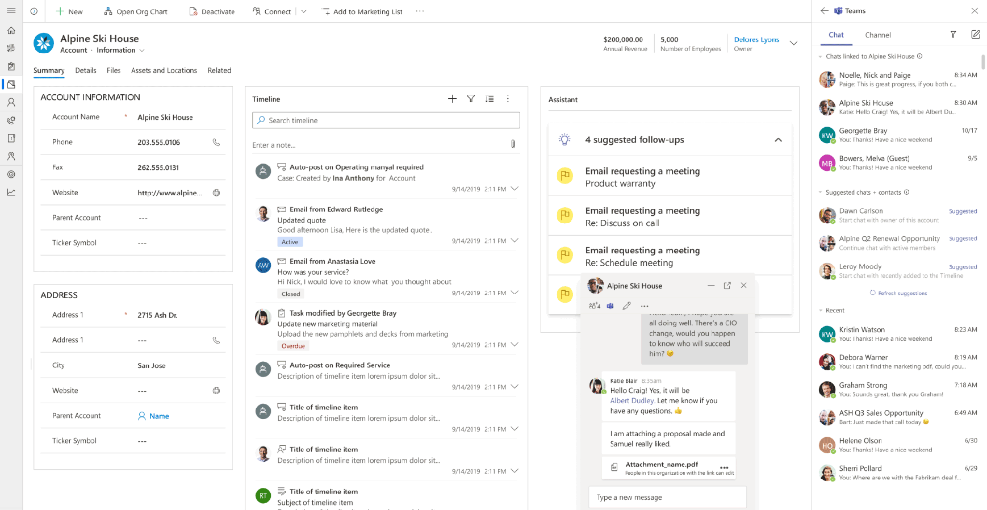Image resolution: width=987 pixels, height=510 pixels.
Task: Click the charts icon in left sidebar
Action: [11, 192]
